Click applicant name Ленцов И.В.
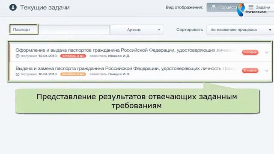 pyautogui.click(x=119, y=74)
